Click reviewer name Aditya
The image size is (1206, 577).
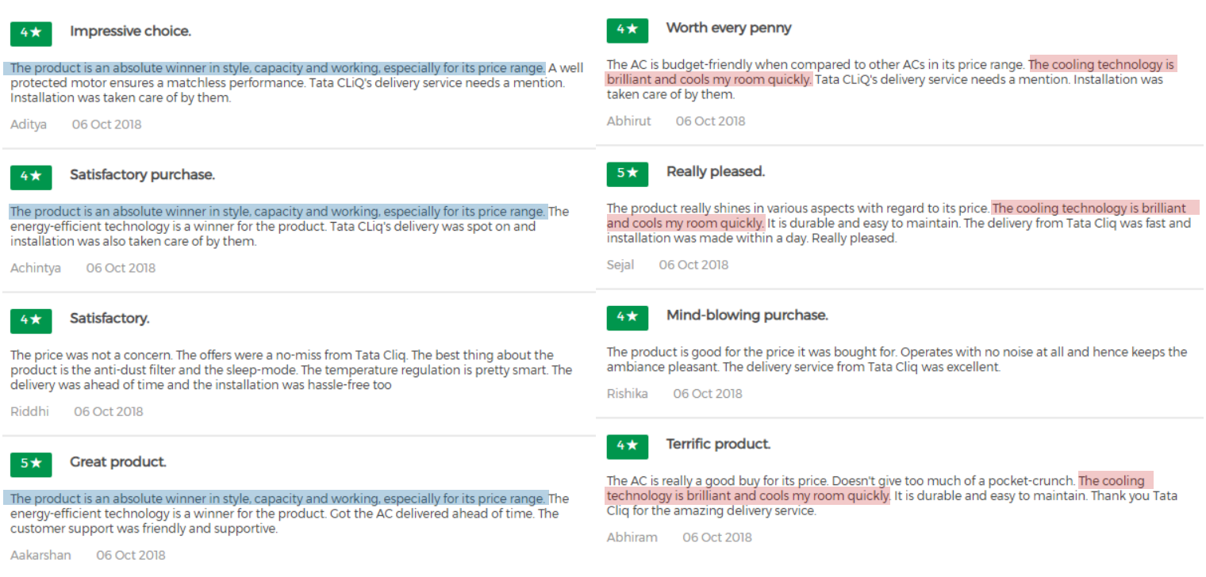pyautogui.click(x=29, y=124)
